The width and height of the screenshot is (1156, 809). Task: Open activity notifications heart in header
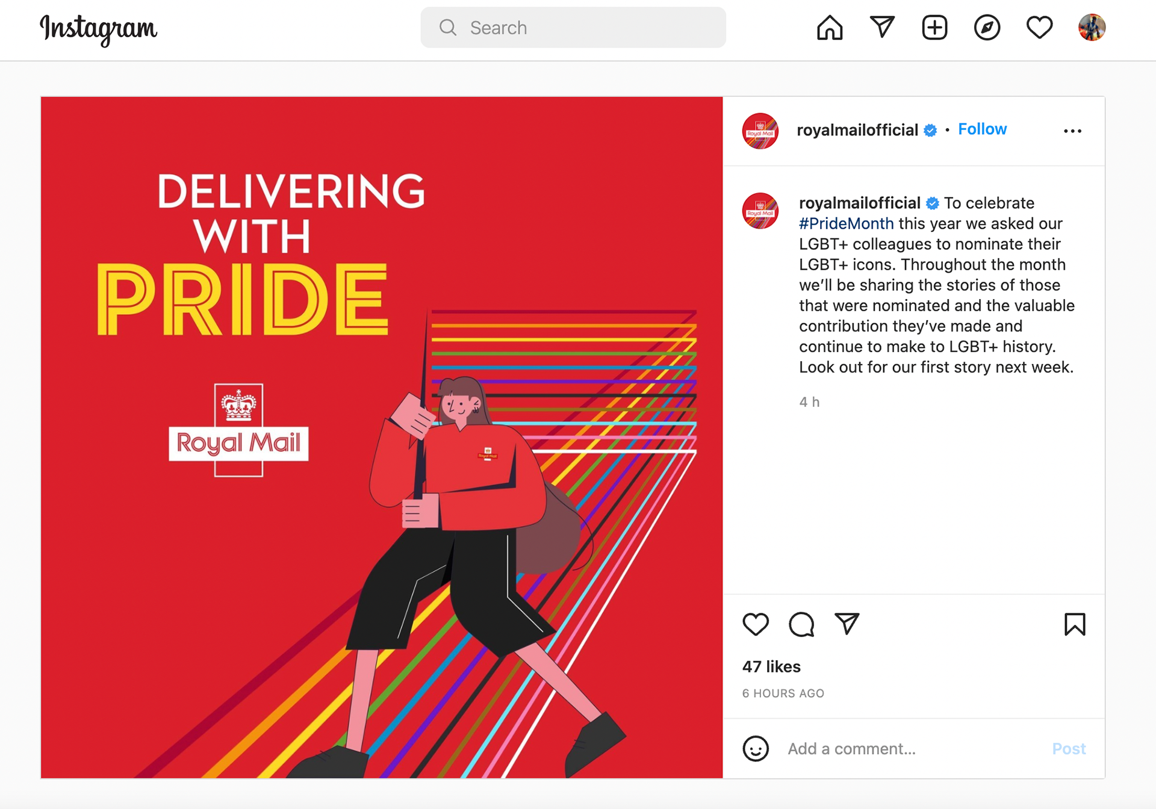pos(1039,28)
